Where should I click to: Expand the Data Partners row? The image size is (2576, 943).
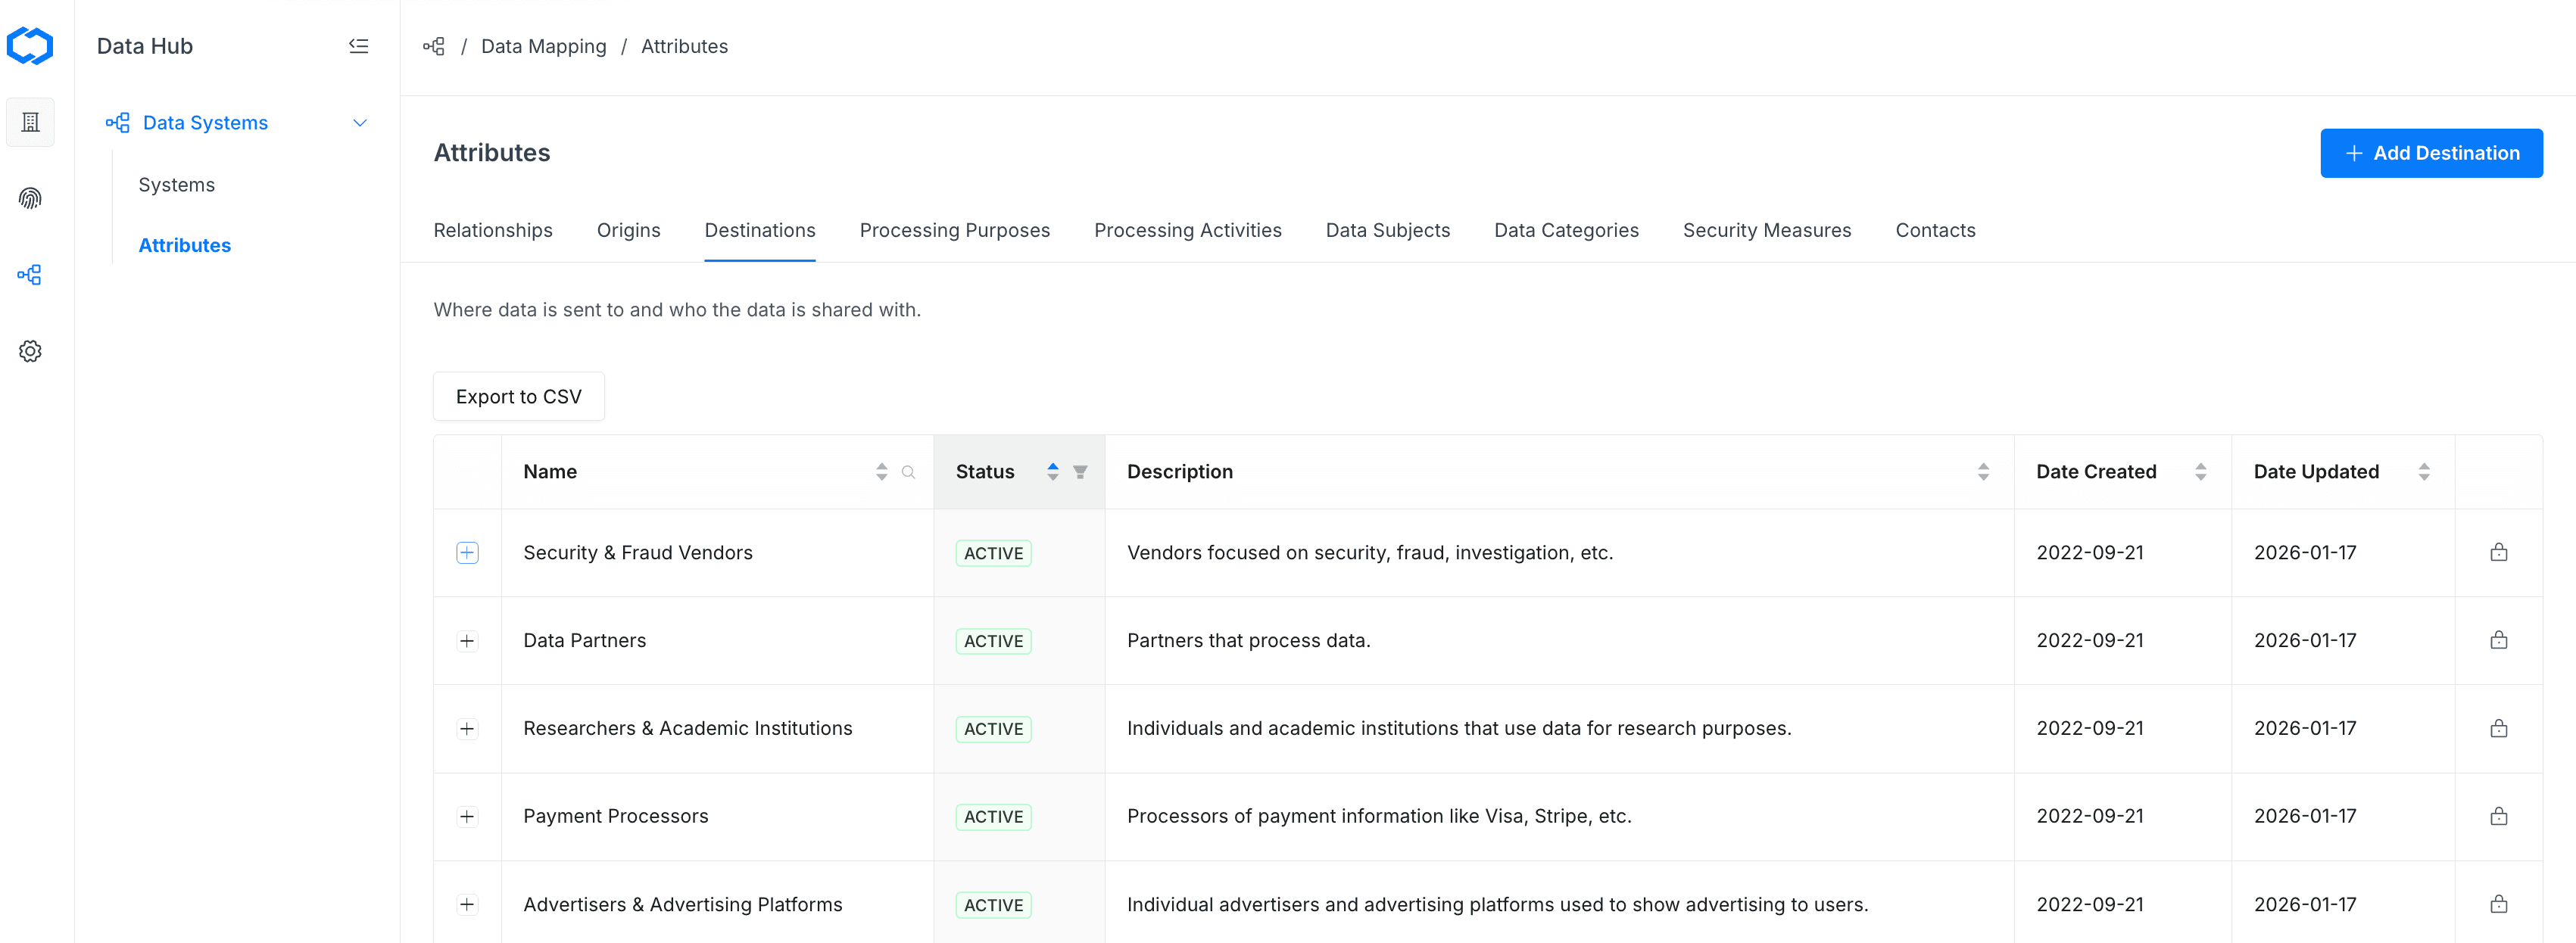coord(467,641)
